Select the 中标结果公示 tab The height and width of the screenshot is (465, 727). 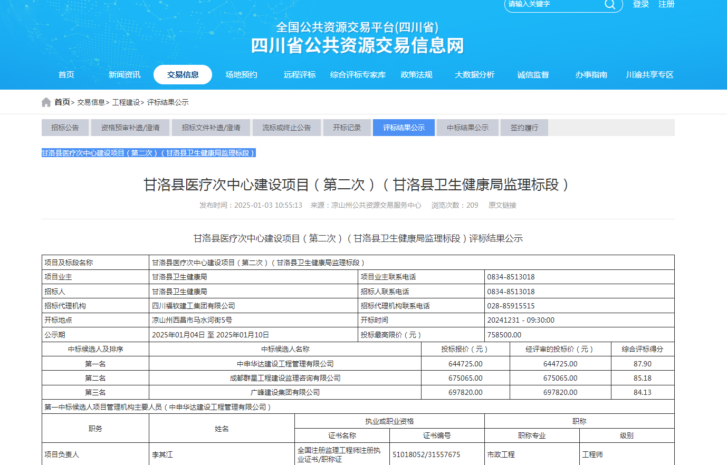point(467,128)
